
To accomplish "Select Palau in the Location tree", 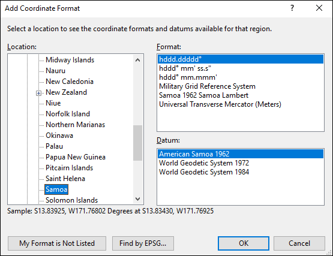I will [x=54, y=146].
